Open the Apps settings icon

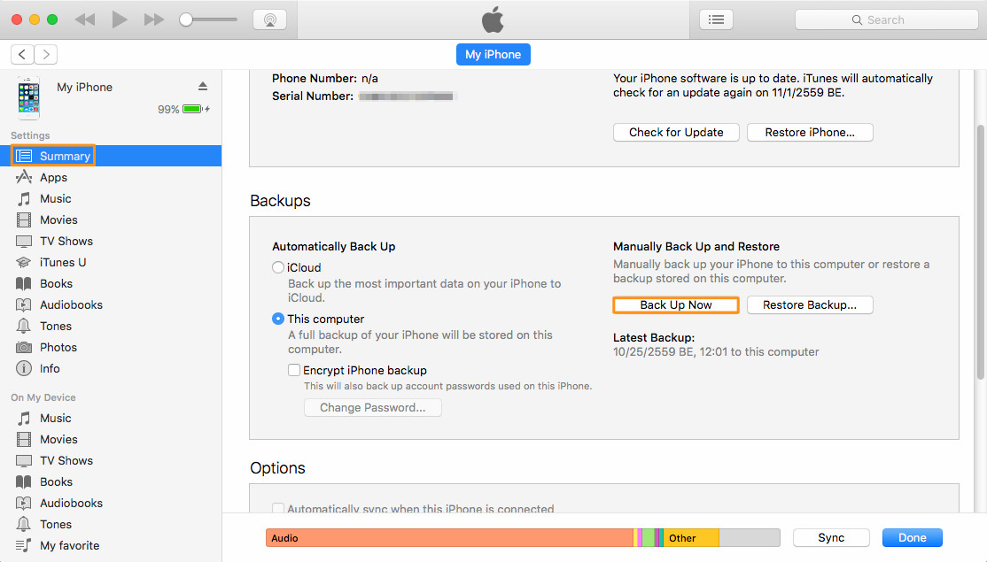click(x=24, y=177)
